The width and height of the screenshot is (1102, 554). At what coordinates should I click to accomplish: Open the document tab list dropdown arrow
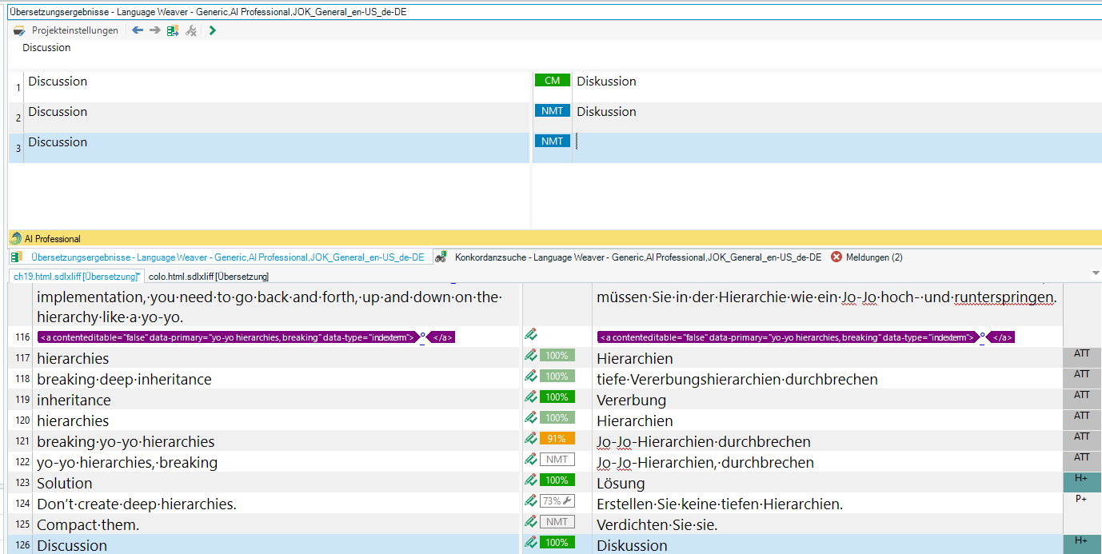[1095, 274]
